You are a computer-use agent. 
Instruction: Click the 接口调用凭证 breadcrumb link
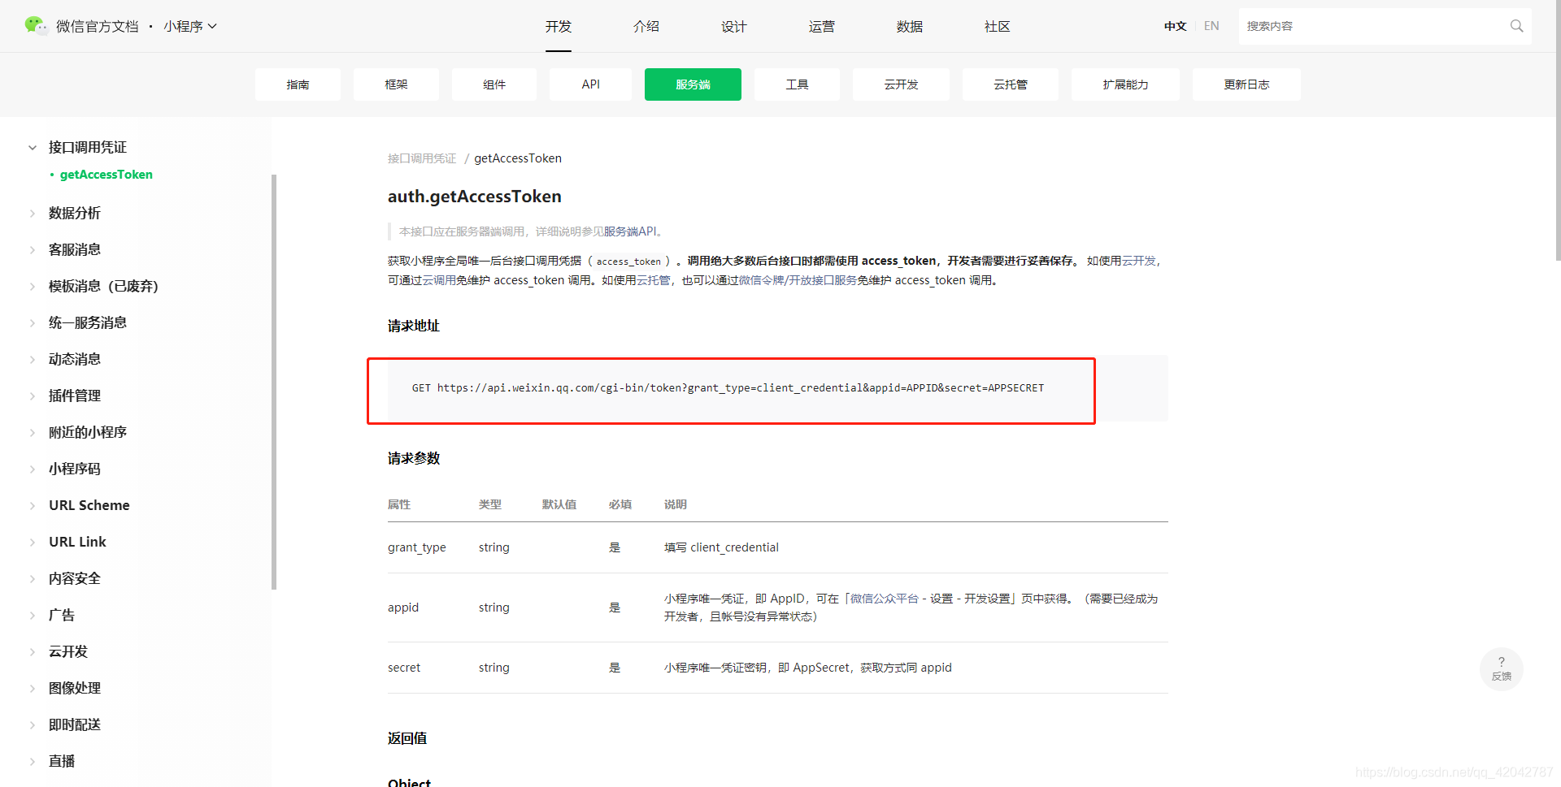(422, 158)
